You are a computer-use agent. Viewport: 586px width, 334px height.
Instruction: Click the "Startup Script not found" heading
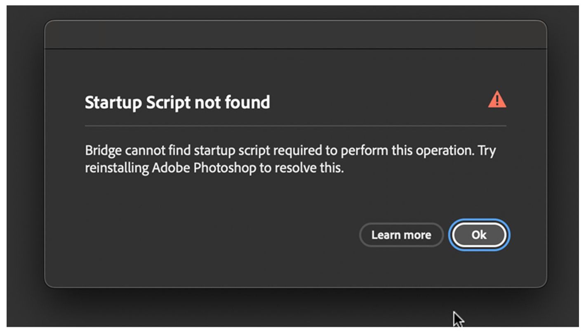coord(177,102)
